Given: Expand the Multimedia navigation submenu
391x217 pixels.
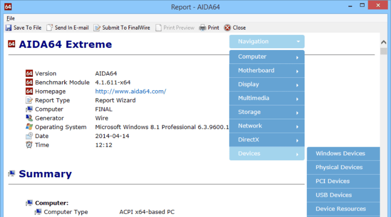Looking at the screenshot, I should click(x=267, y=98).
